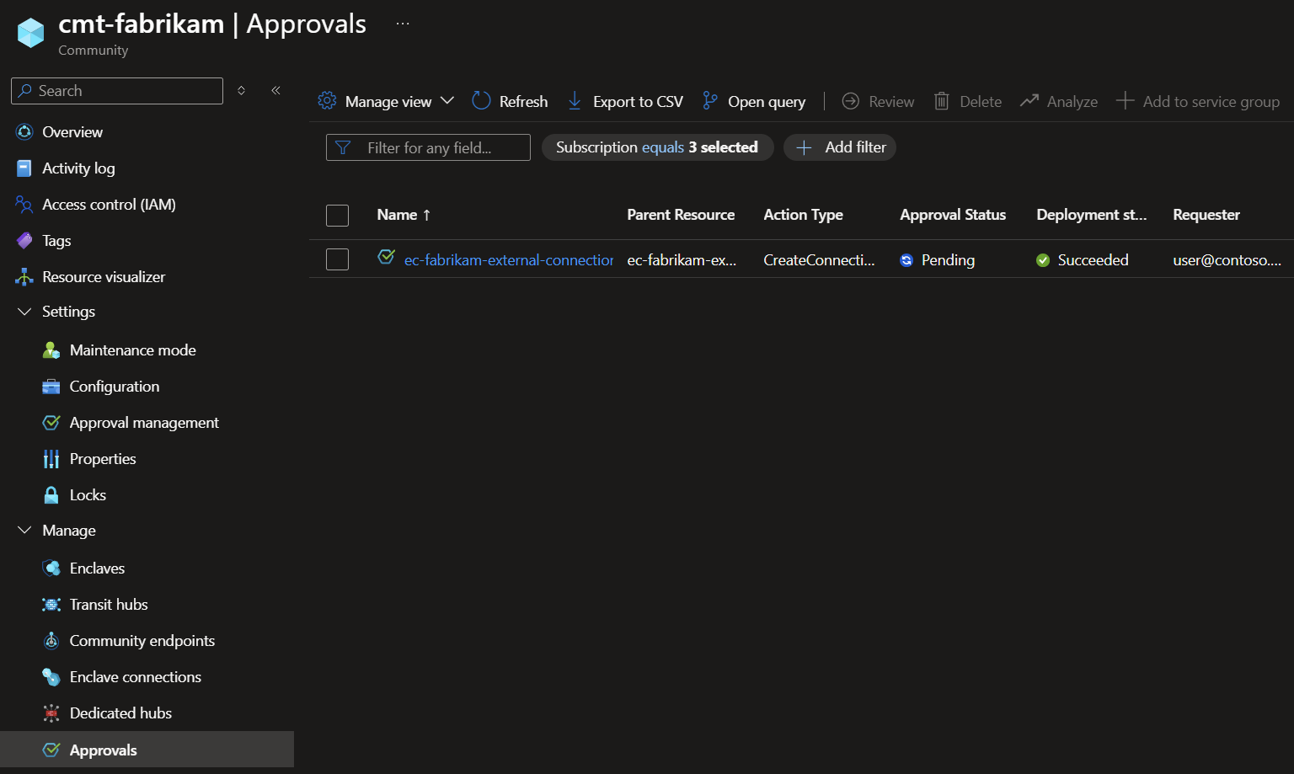Collapse the sidebar with the double chevron
1294x774 pixels.
tap(275, 90)
